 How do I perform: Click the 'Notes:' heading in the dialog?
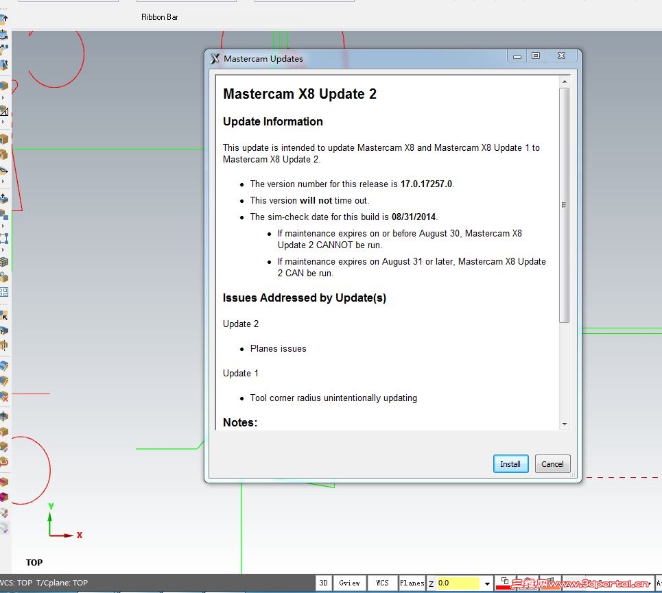240,422
